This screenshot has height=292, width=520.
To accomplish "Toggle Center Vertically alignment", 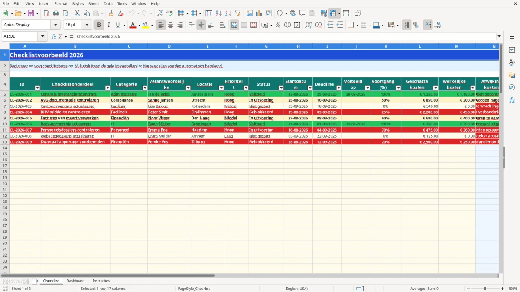I will point(201,25).
